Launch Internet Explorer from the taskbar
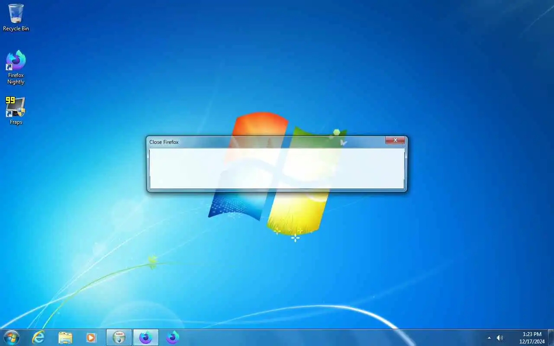This screenshot has width=554, height=346. pyautogui.click(x=39, y=337)
